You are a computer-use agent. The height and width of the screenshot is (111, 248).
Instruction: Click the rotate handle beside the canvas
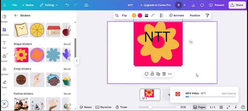[x=191, y=42]
